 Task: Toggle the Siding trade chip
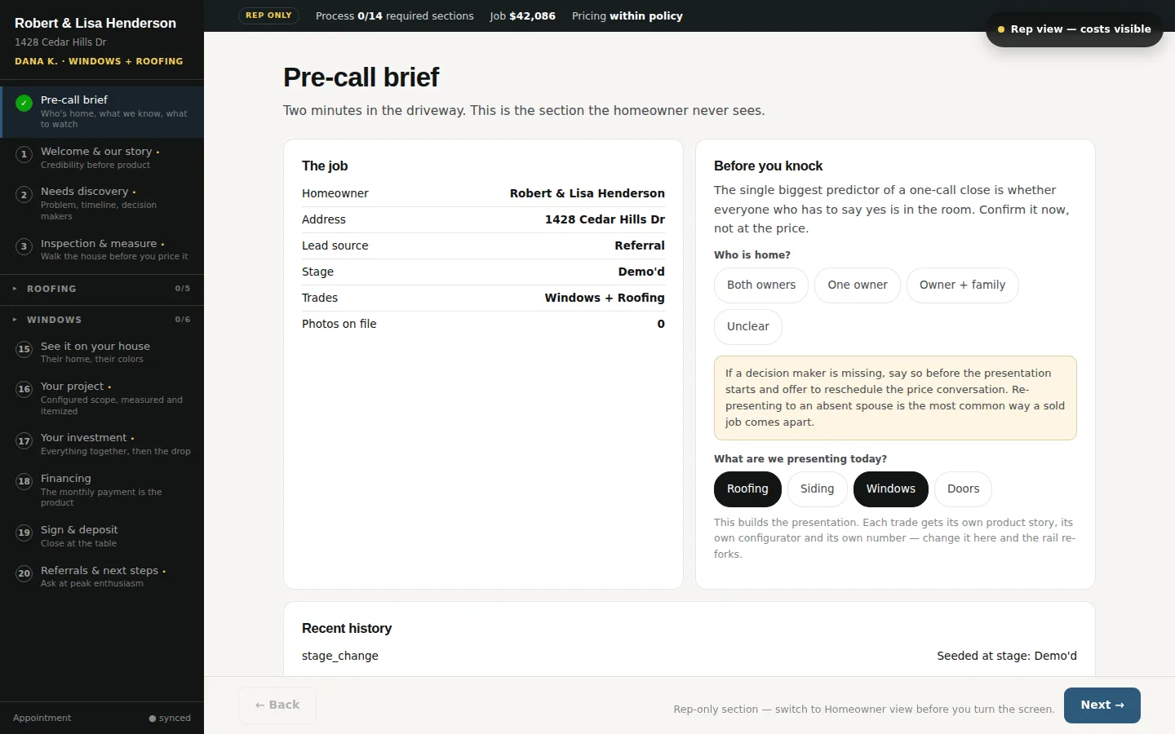click(x=817, y=489)
